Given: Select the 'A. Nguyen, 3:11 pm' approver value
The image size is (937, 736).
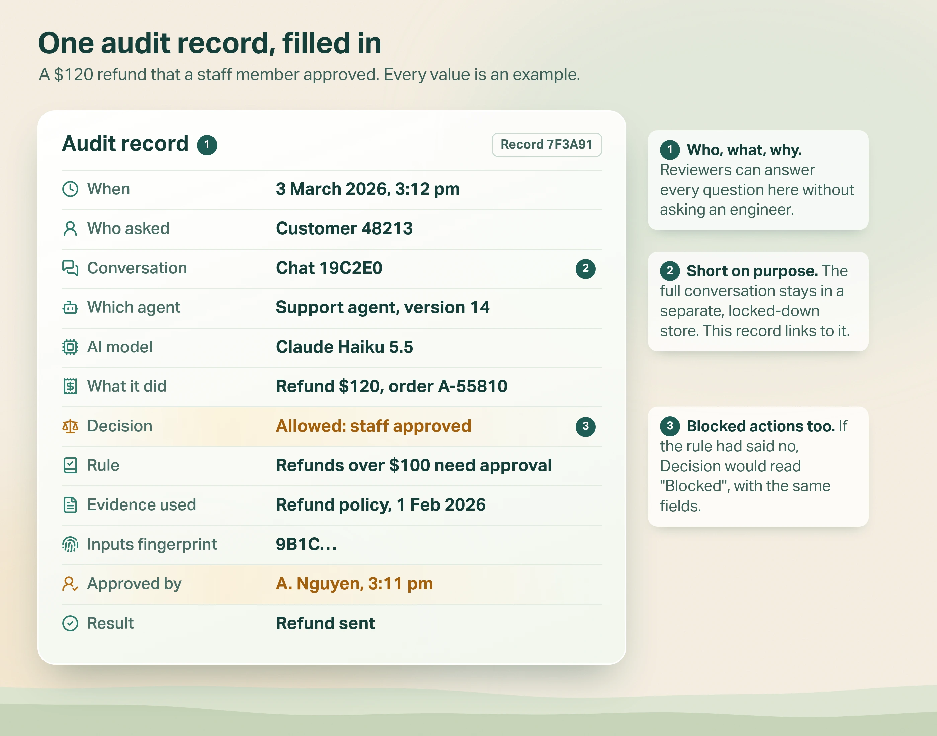Looking at the screenshot, I should pos(354,584).
